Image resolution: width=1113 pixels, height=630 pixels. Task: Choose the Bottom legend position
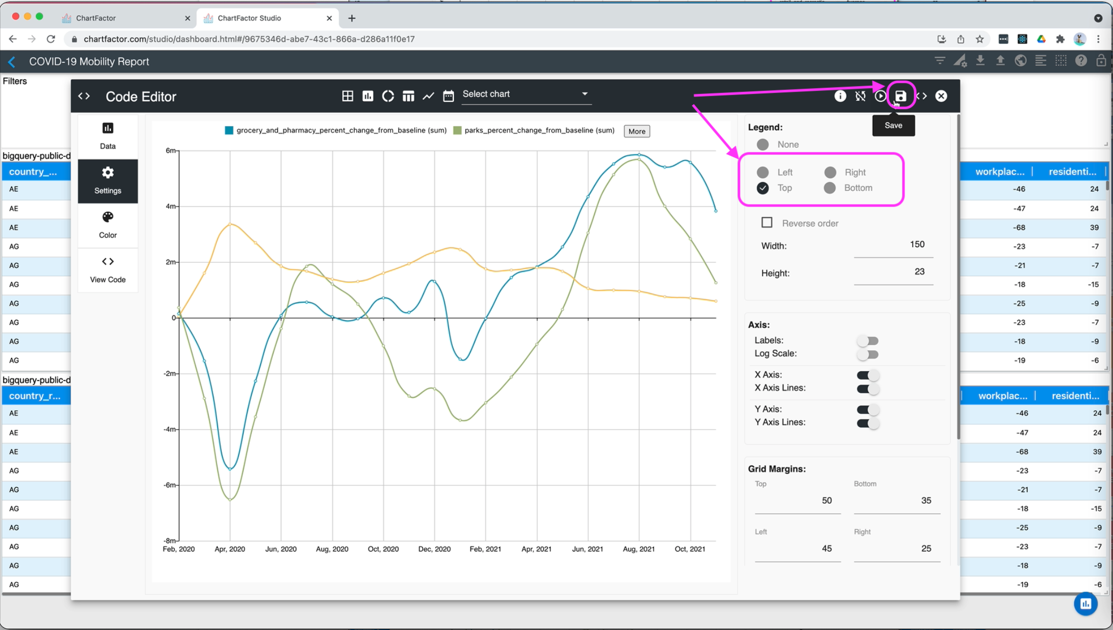pos(830,188)
